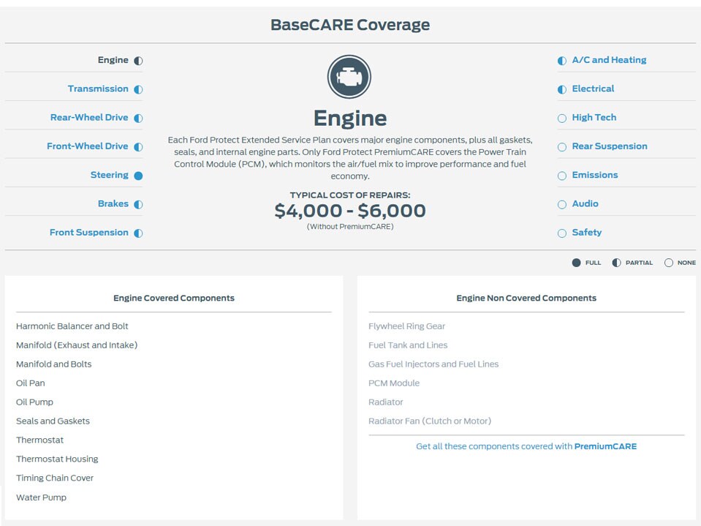
Task: Click the empty circle icon before Safety
Action: tap(562, 233)
